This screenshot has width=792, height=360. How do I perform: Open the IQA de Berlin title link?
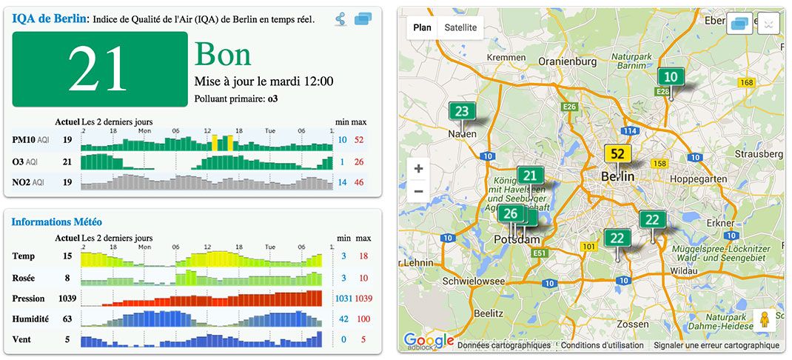click(x=48, y=19)
